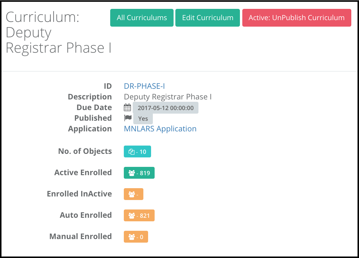The image size is (359, 258).
Task: Open the DR-PHASE-I ID link
Action: coord(144,86)
